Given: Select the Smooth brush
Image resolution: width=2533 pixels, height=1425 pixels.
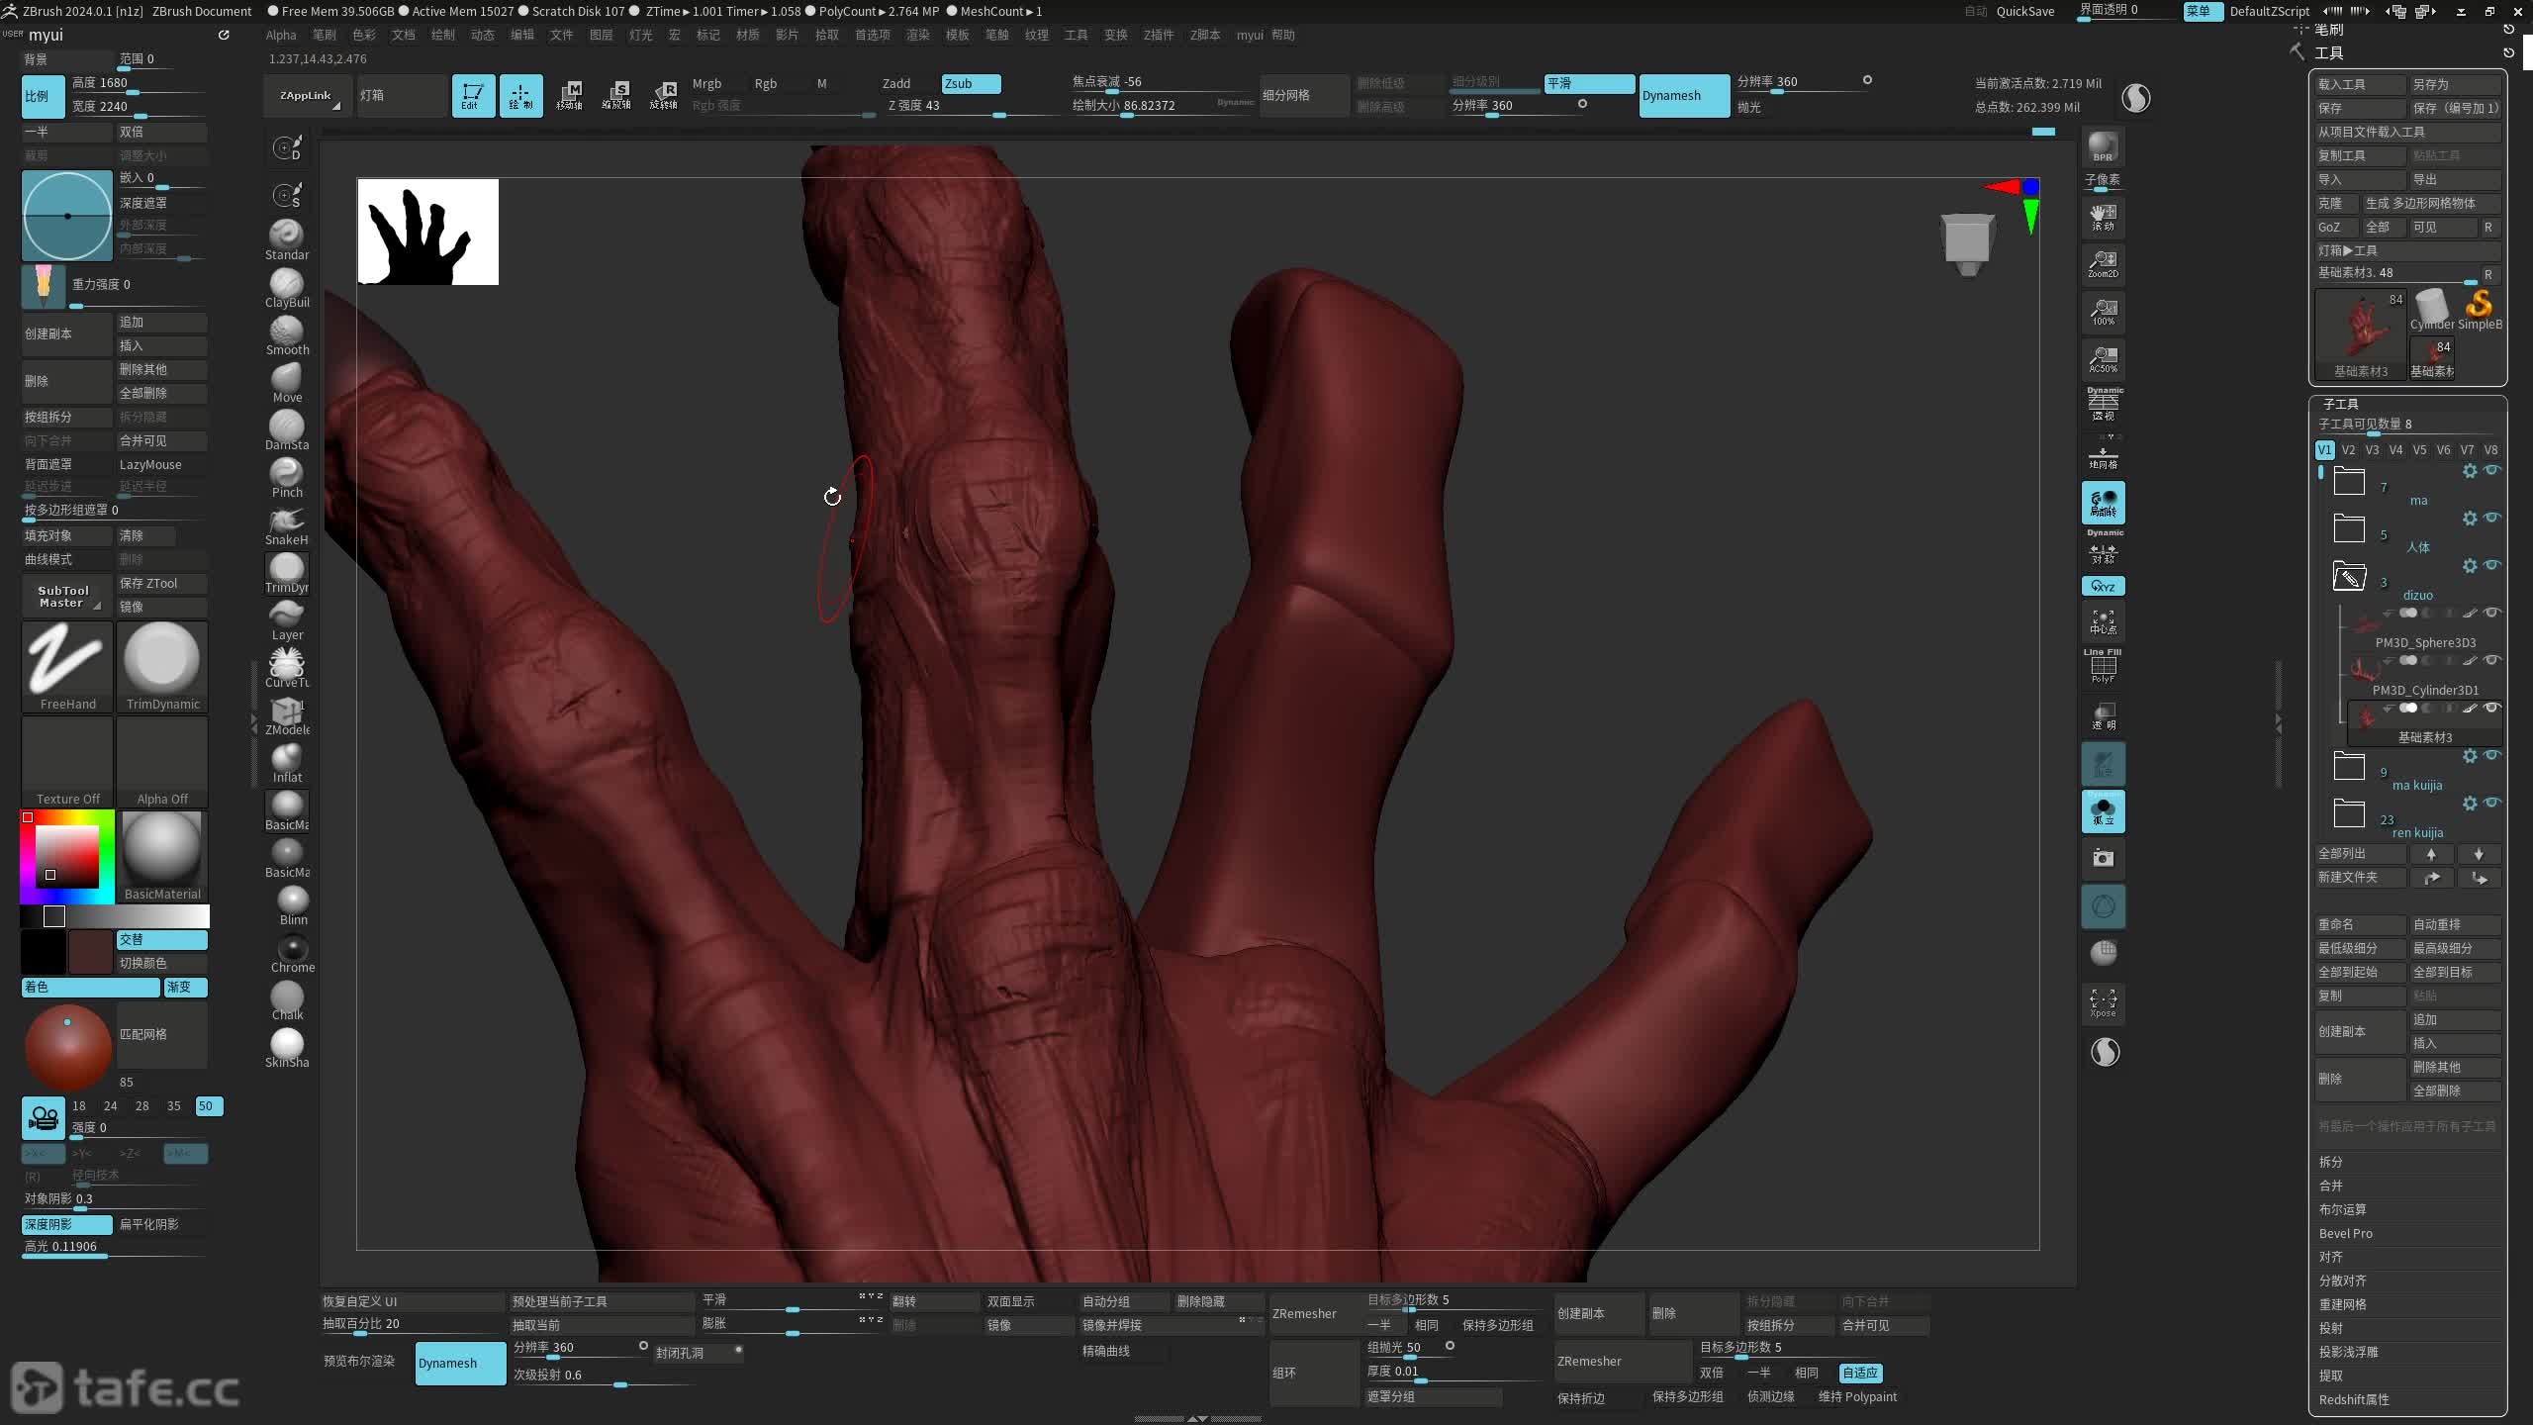Looking at the screenshot, I should (286, 332).
